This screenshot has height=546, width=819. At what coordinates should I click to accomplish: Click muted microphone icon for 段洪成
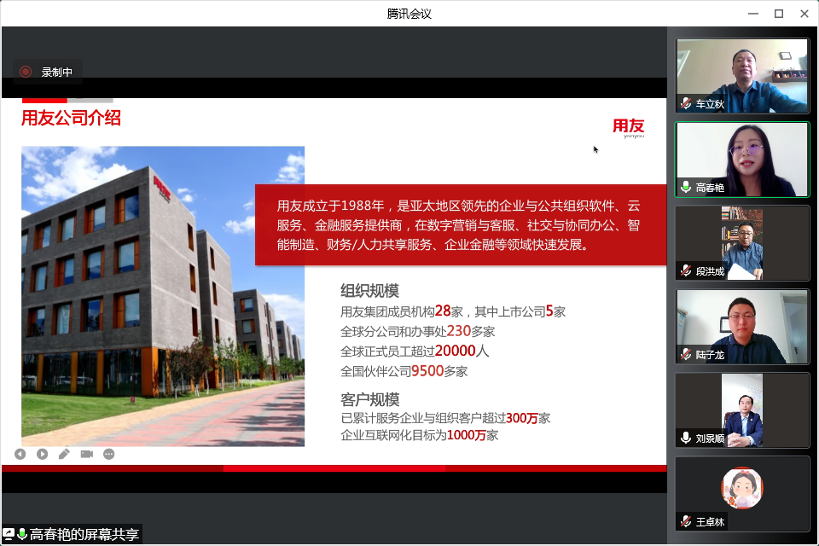pos(686,270)
